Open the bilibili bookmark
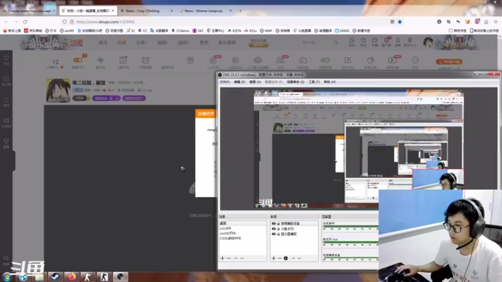Screen dimensions: 502x282 (x=342, y=31)
